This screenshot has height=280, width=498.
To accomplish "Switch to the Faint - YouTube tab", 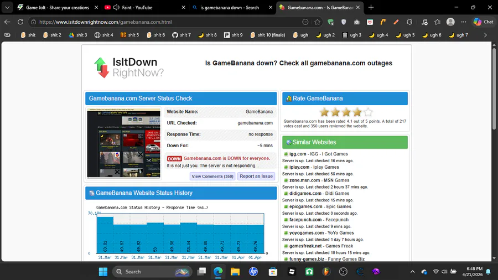I will (137, 7).
